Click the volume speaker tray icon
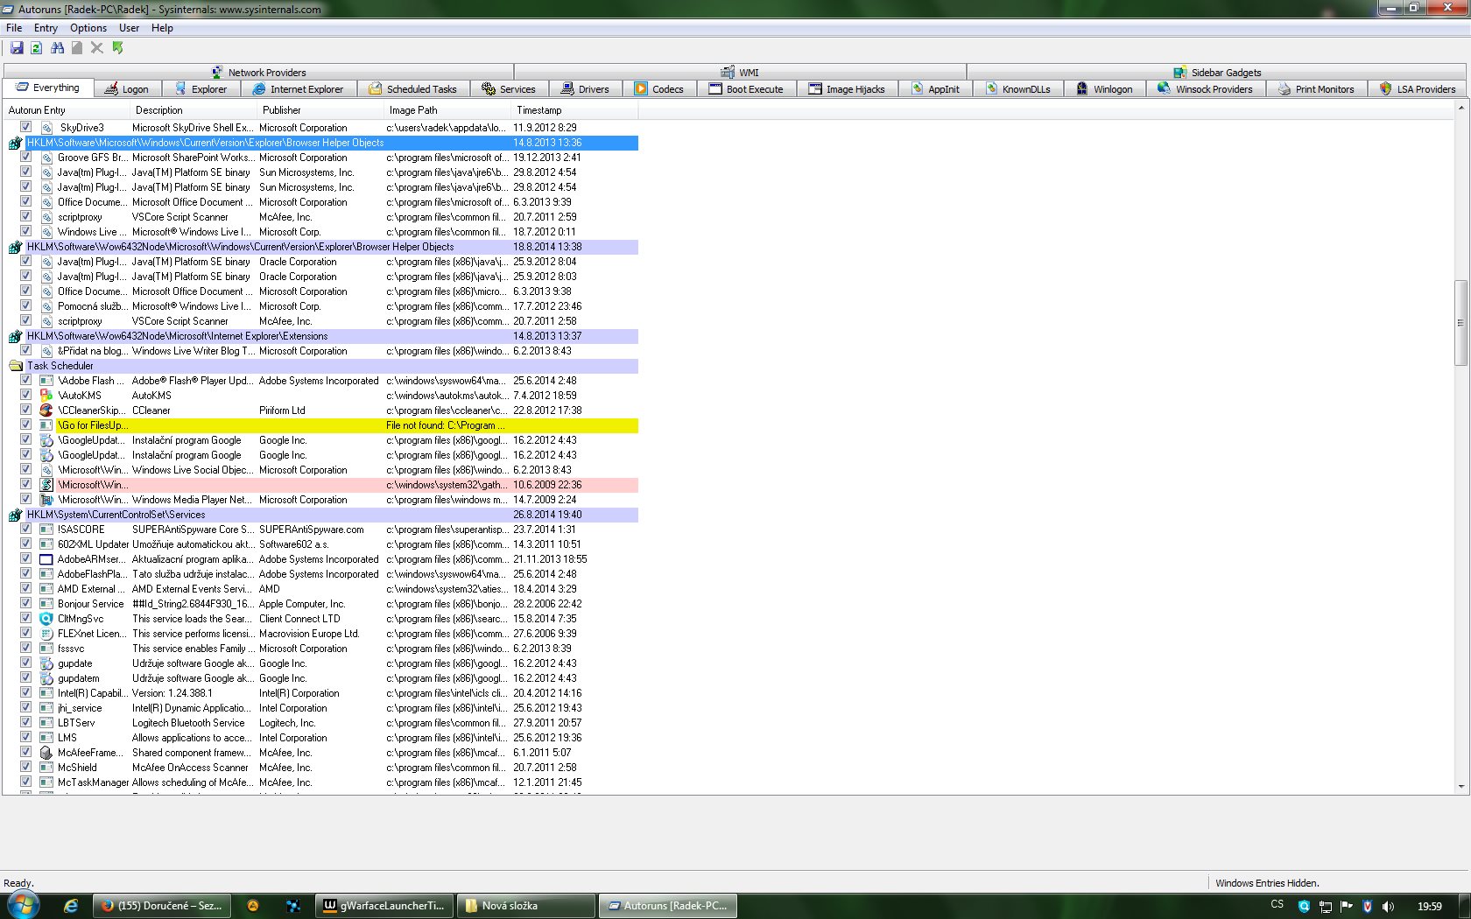 coord(1388,906)
